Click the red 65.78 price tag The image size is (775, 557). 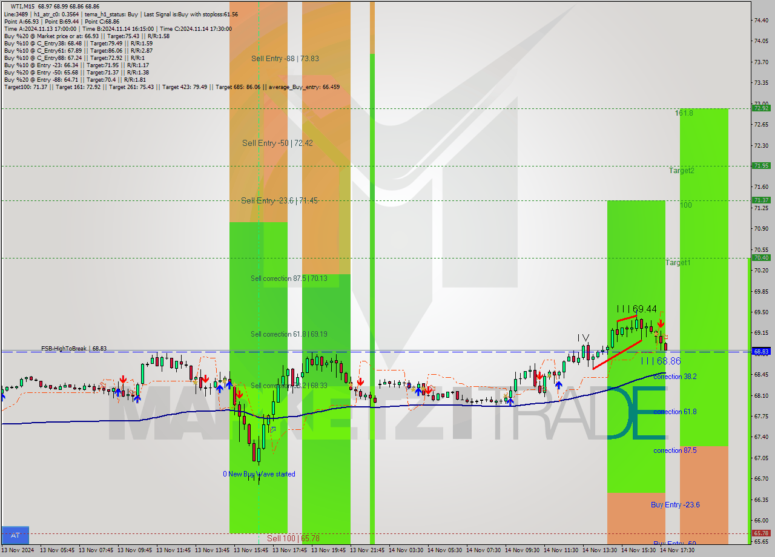(761, 533)
